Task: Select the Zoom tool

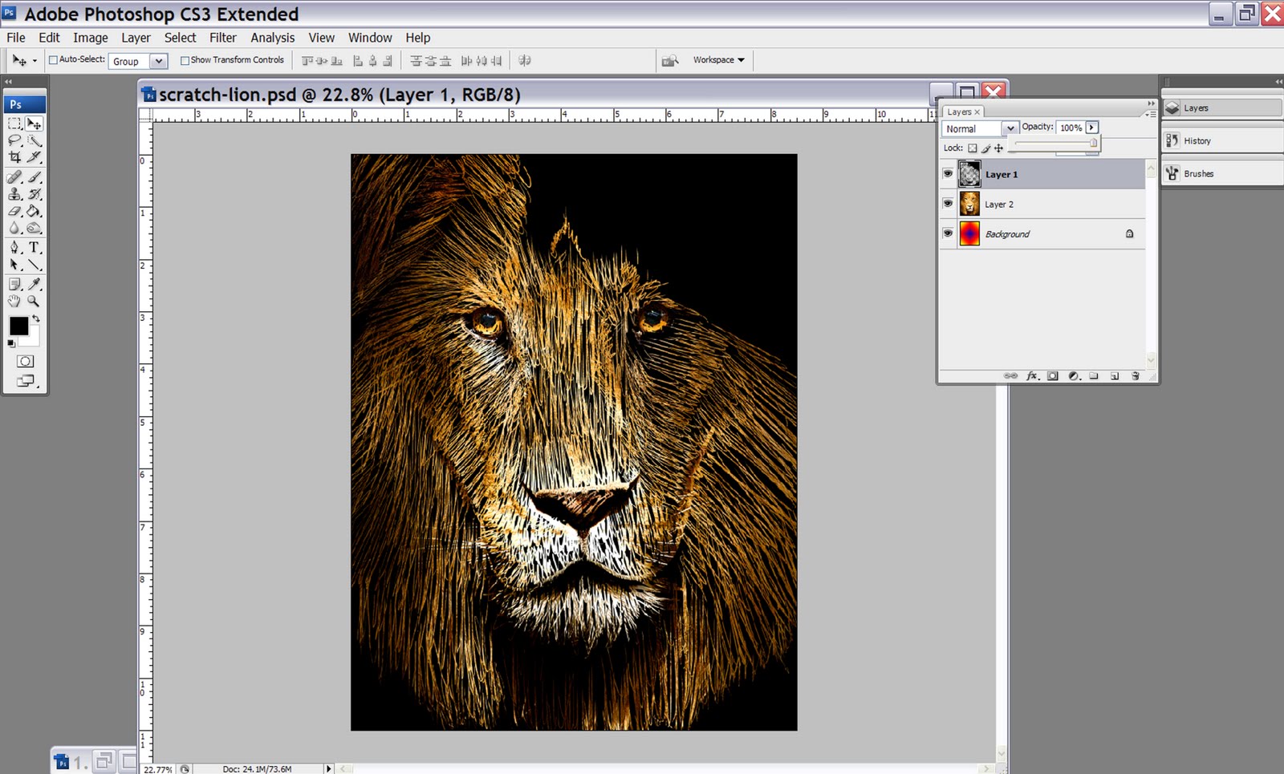Action: (x=32, y=301)
